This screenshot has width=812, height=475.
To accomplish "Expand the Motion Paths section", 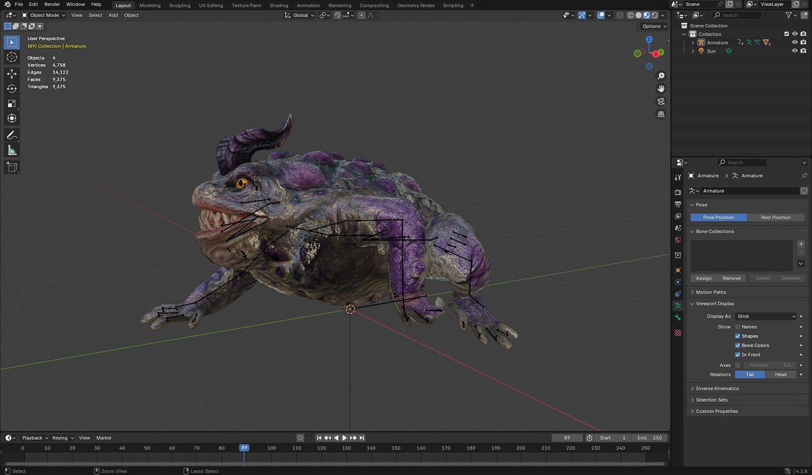I will (711, 292).
